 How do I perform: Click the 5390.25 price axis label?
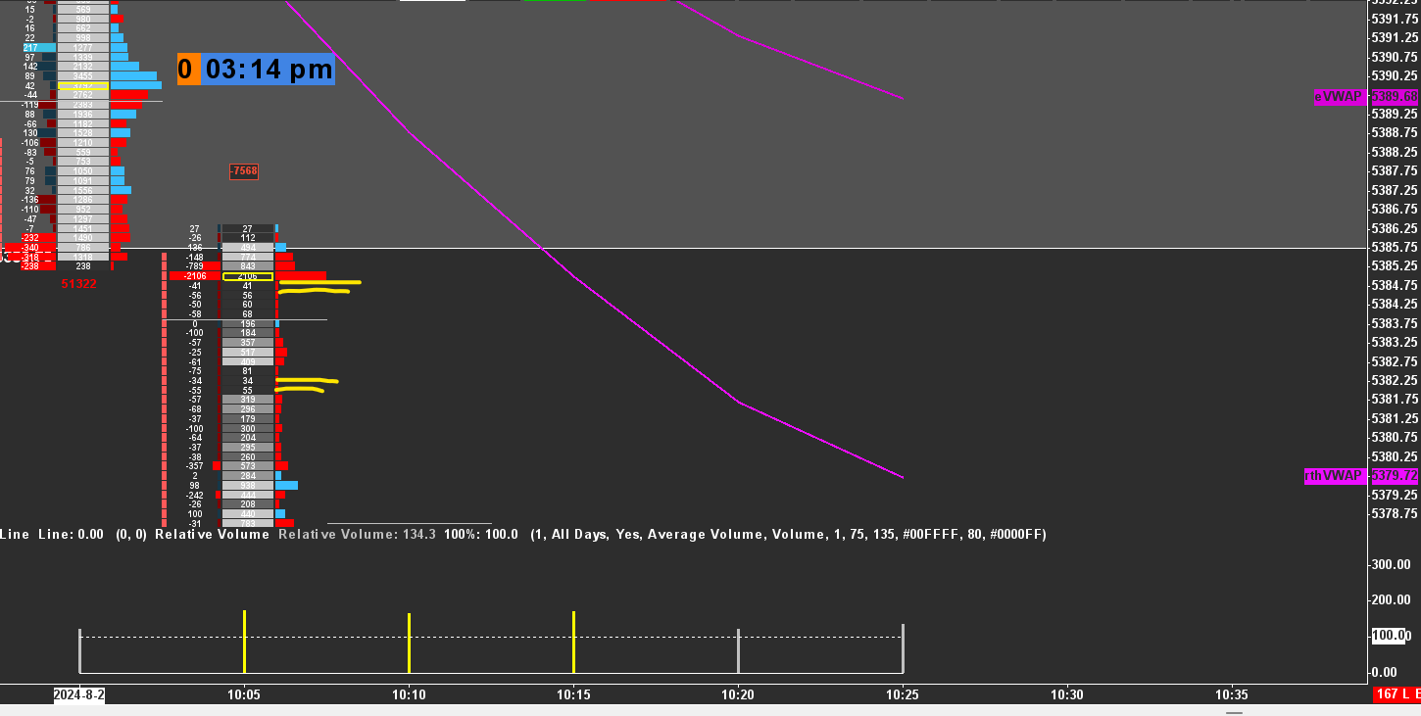coord(1396,75)
